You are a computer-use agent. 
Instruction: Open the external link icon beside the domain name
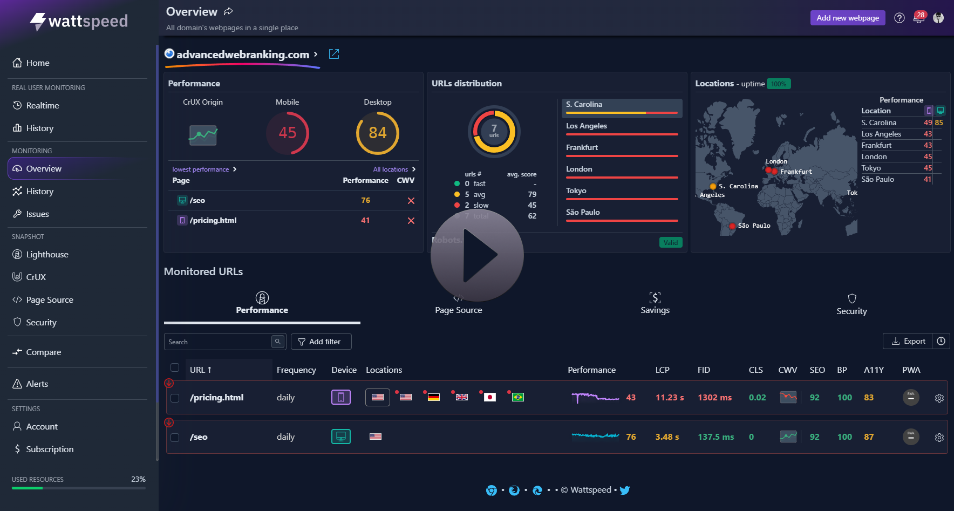click(334, 54)
